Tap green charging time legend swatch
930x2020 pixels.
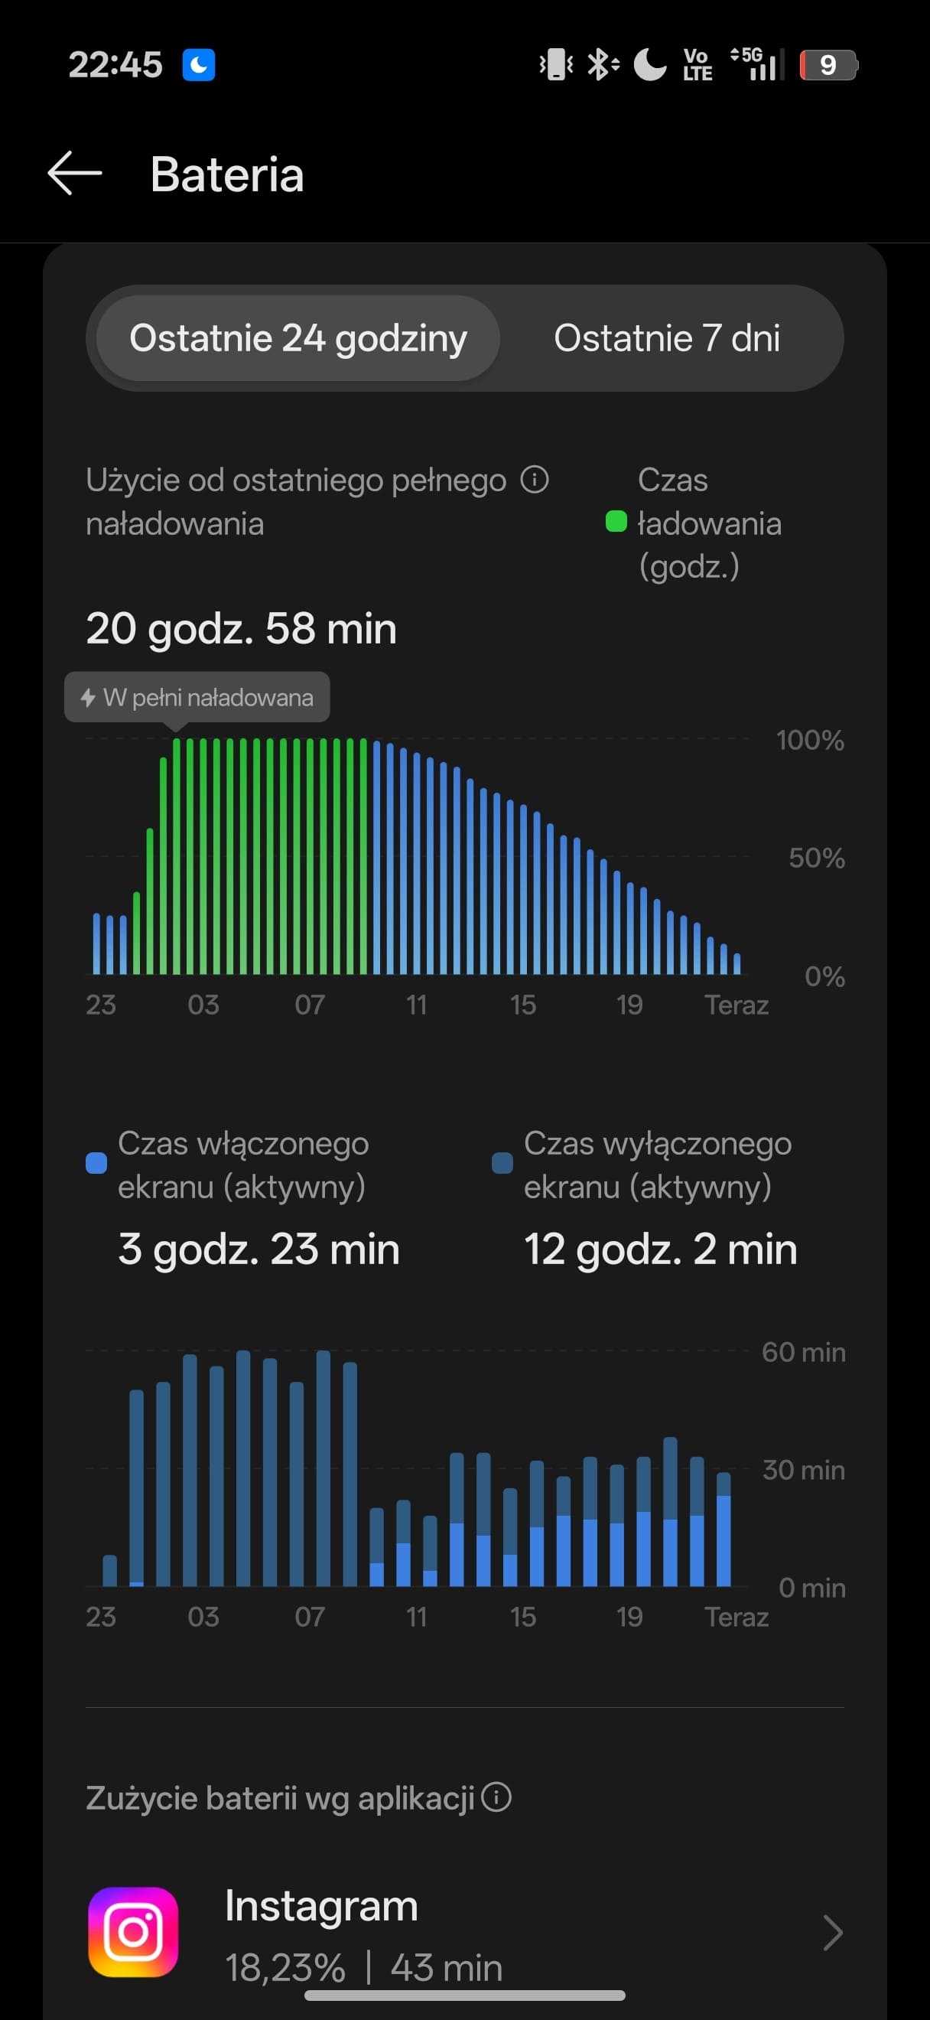(616, 522)
